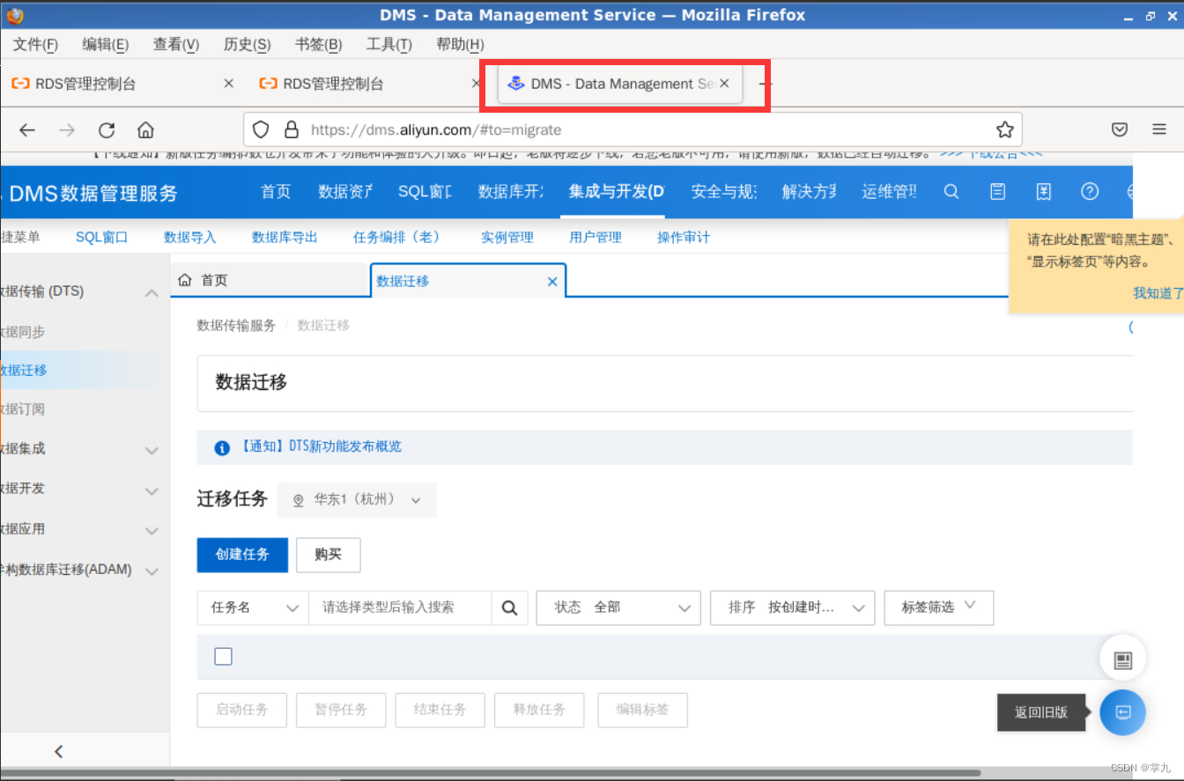Click the 编辑标签 button
This screenshot has height=781, width=1184.
(642, 710)
